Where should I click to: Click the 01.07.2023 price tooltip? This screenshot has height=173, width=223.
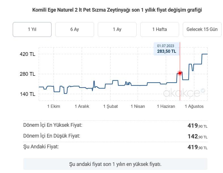pos(166,49)
